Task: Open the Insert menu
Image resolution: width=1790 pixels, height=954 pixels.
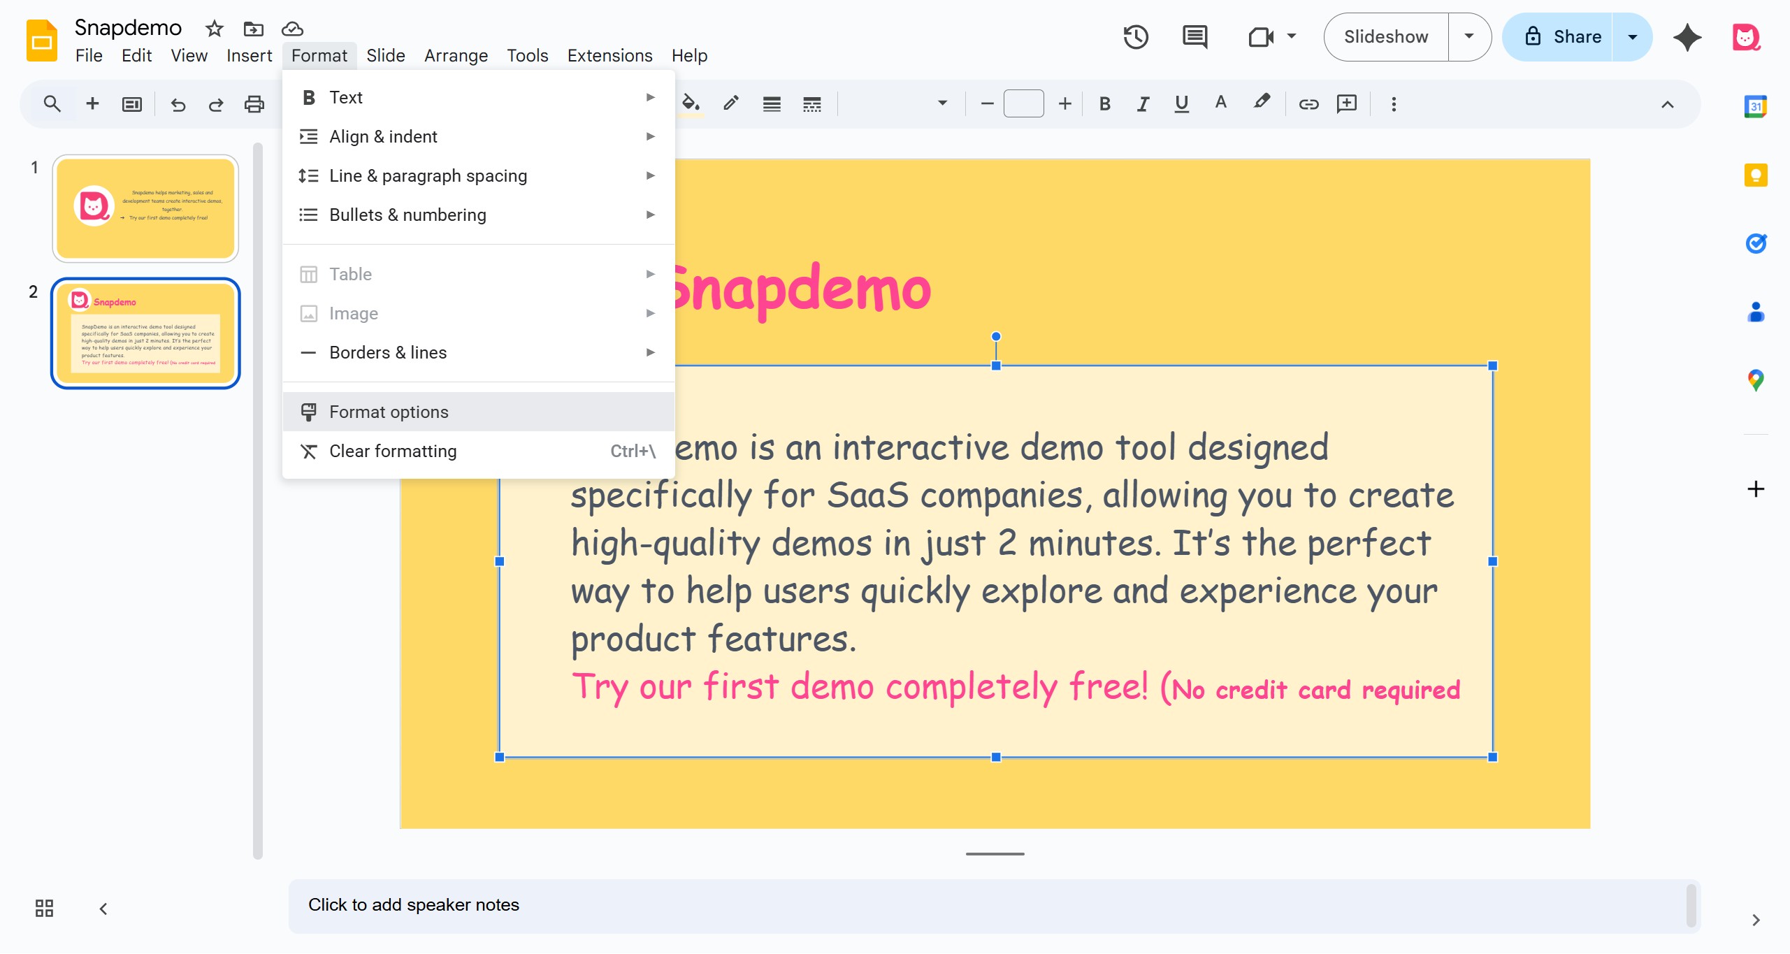Action: pyautogui.click(x=249, y=55)
